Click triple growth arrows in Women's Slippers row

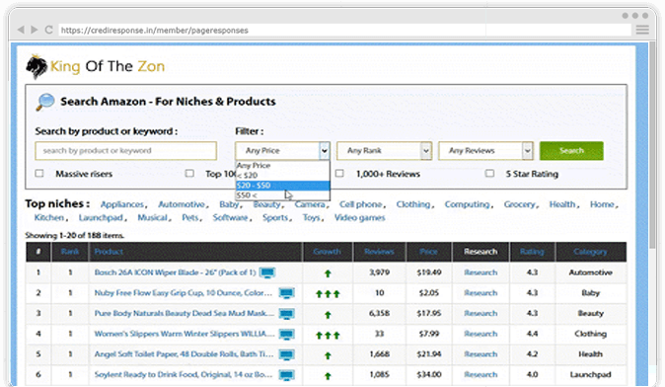pos(328,336)
